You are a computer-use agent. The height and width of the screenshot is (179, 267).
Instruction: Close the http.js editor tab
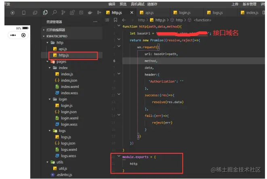[131, 12]
